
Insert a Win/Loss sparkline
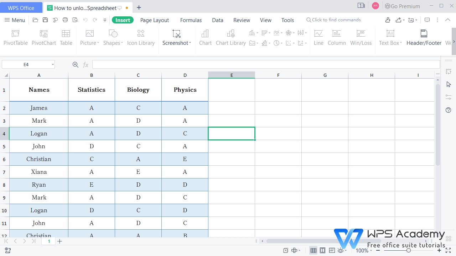tap(361, 37)
